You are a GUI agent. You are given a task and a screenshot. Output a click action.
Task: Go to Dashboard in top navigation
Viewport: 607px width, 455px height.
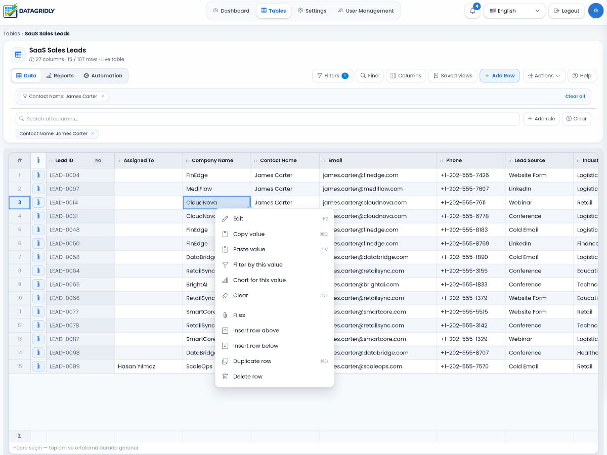231,11
